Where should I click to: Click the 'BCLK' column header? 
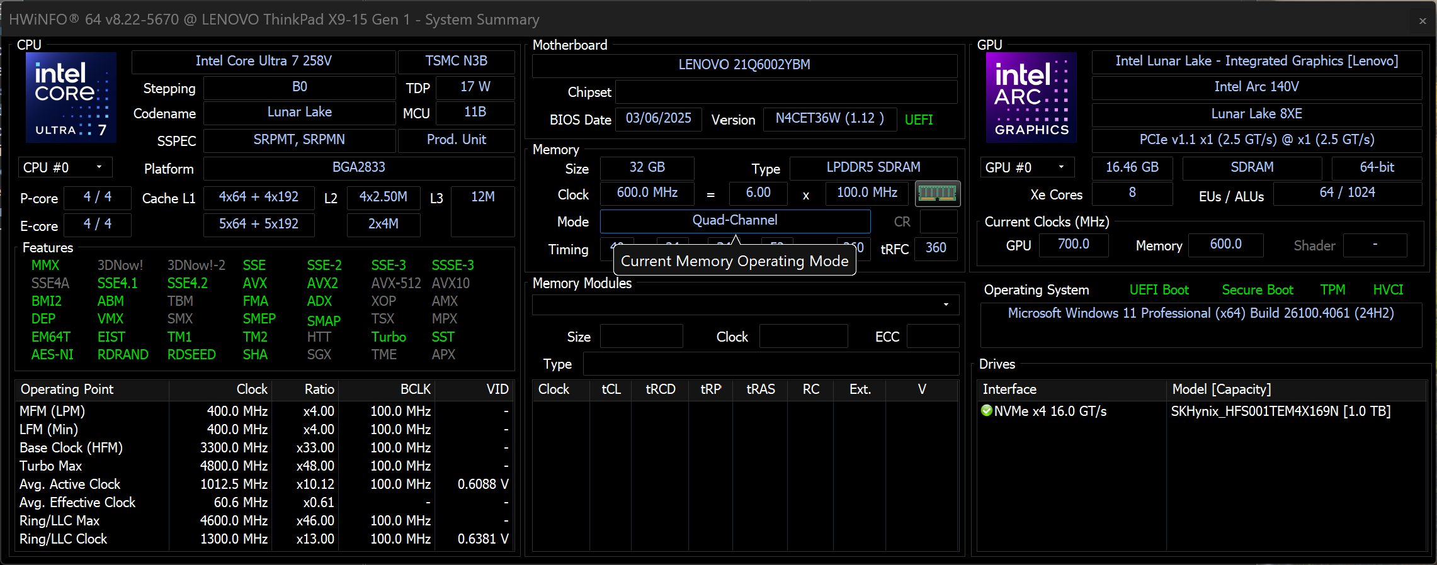point(386,389)
